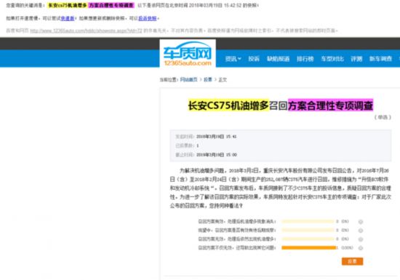
Task: Open the 资讯 dropdown in navigation bar
Action: (x=233, y=59)
